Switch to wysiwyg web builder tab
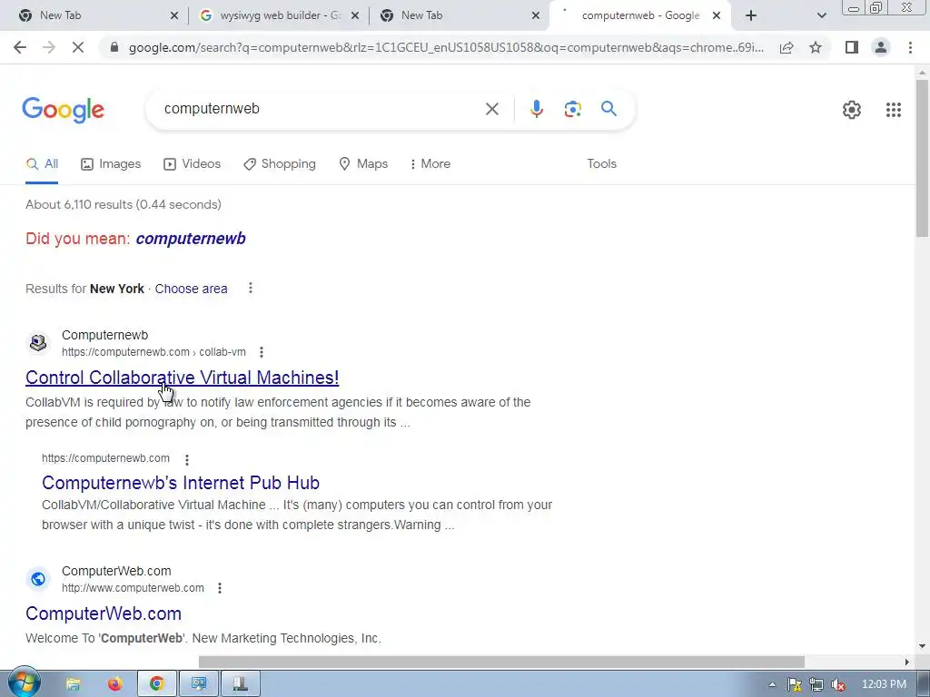 click(279, 16)
